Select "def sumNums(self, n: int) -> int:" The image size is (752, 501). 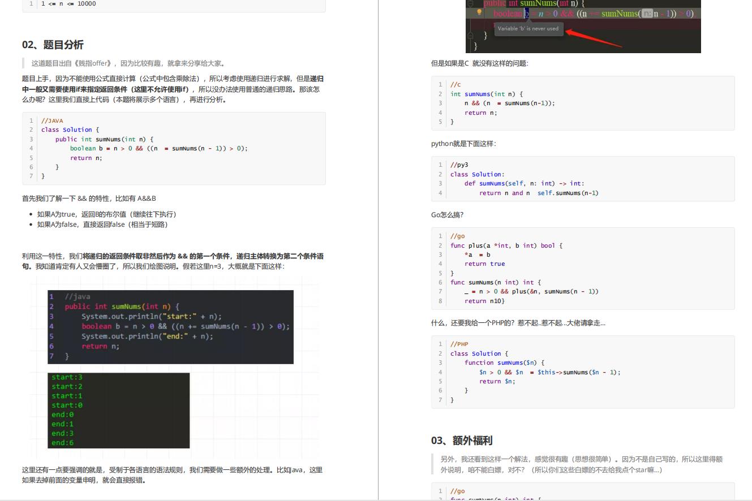point(525,184)
